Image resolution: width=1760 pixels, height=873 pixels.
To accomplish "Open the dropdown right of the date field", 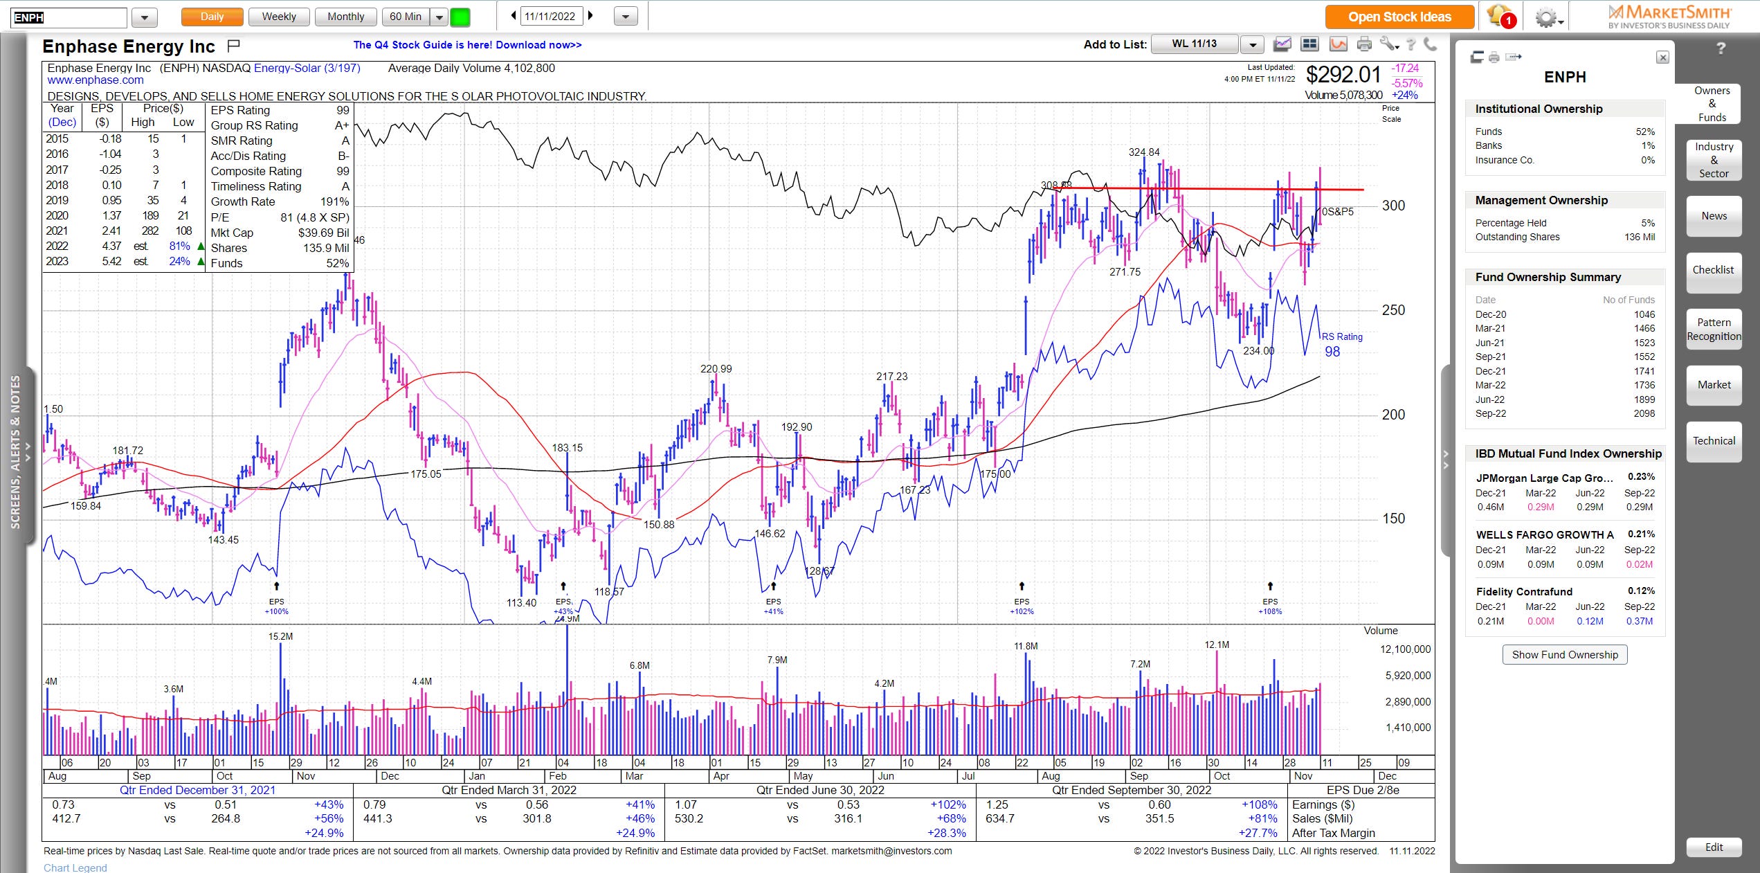I will [626, 17].
